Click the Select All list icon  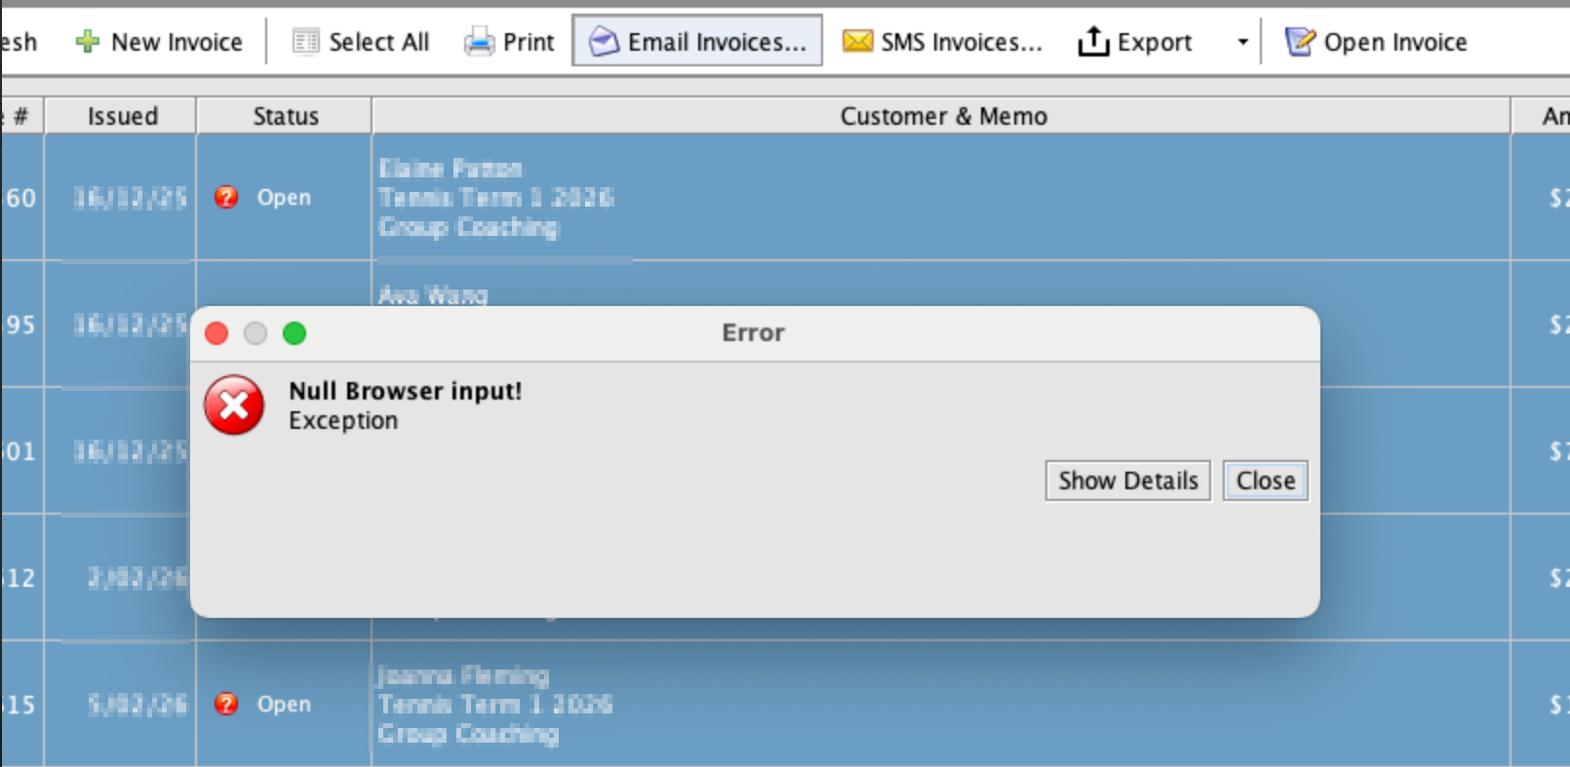[x=306, y=42]
